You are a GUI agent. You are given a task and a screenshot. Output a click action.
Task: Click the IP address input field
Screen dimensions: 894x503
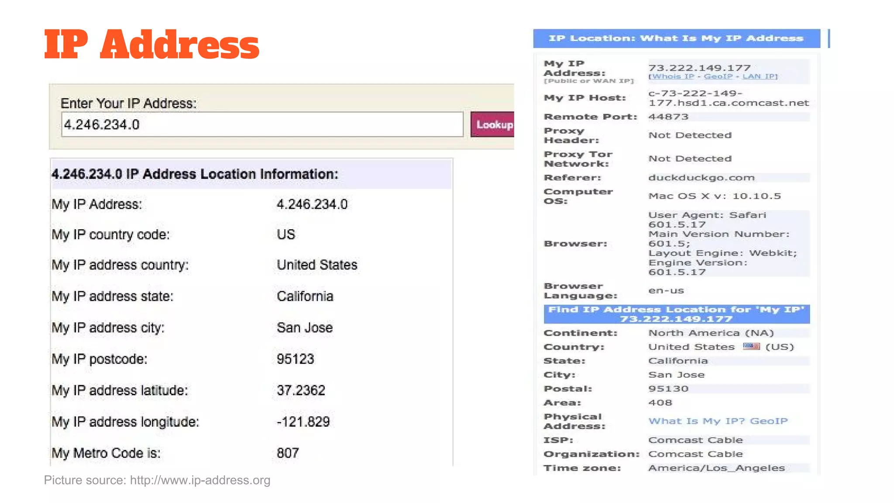point(262,124)
